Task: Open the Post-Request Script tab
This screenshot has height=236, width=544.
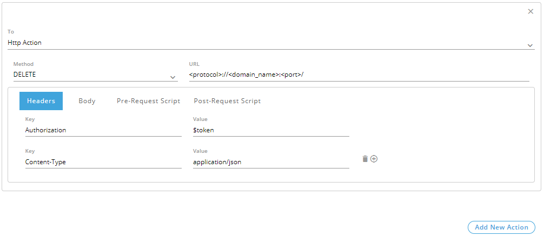Action: (227, 101)
